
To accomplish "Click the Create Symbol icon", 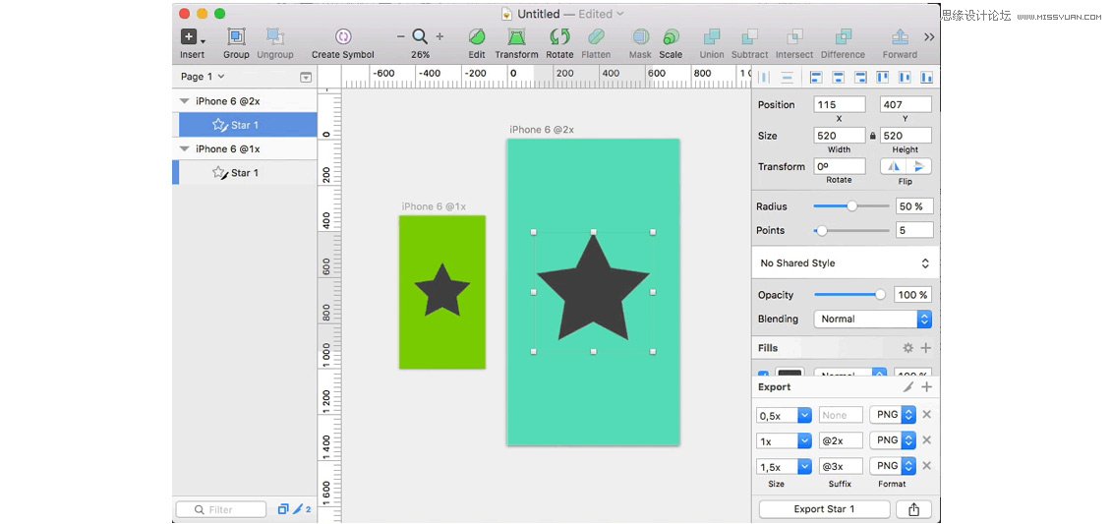I will point(342,37).
